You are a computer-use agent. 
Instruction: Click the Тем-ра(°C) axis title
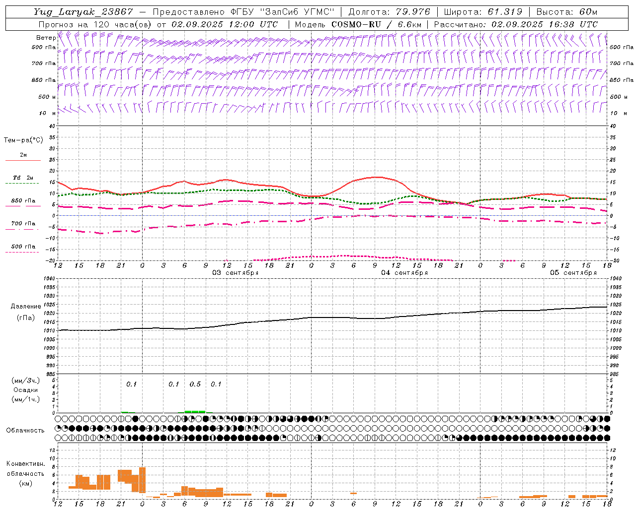coord(23,140)
